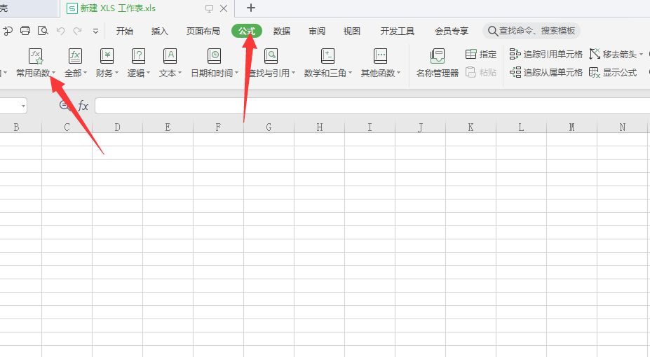Click the 数学和三角 functions icon
The height and width of the screenshot is (357, 650).
pyautogui.click(x=327, y=57)
